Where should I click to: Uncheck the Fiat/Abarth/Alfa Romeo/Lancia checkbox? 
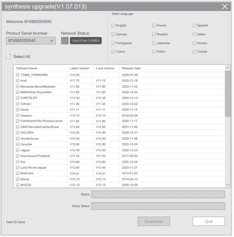[18, 121]
